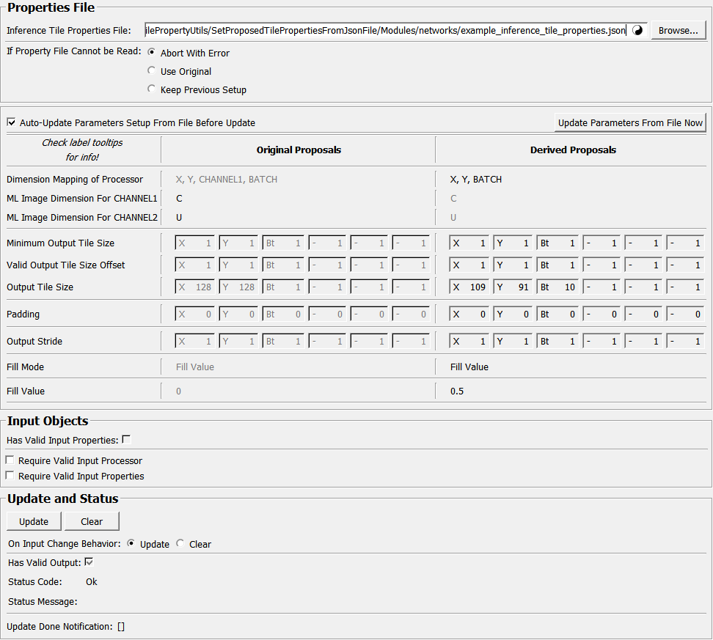Edit derived Output Tile Size X field
713x640 pixels.
point(469,287)
